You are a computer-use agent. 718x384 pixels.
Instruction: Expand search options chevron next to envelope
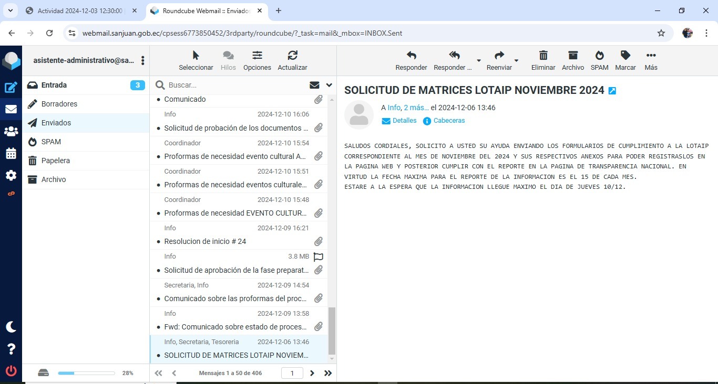pyautogui.click(x=329, y=85)
